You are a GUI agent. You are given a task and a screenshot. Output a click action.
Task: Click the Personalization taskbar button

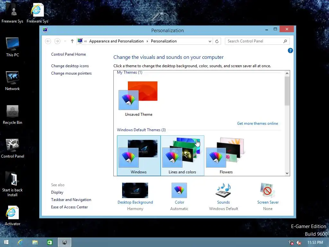coord(64,242)
